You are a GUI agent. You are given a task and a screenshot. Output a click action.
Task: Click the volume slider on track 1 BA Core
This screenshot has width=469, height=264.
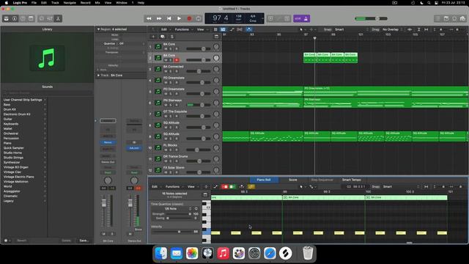pos(199,49)
